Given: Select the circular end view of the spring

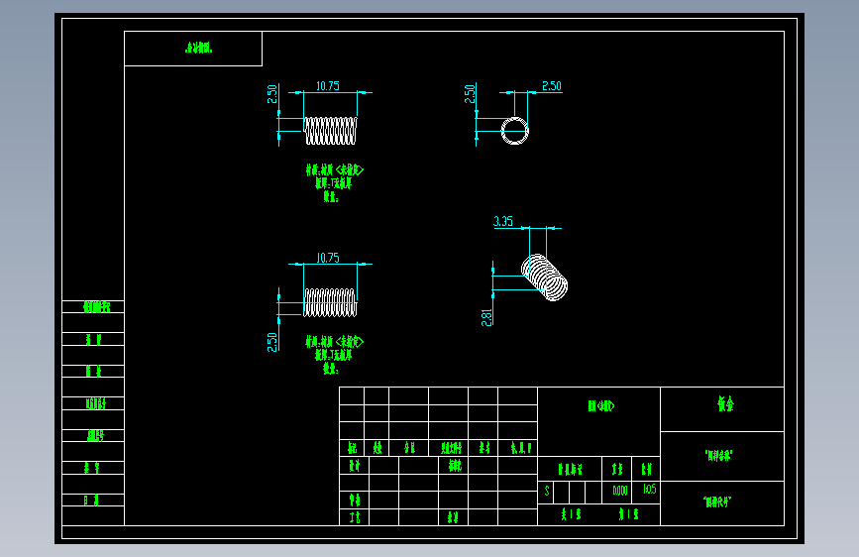Looking at the screenshot, I should click(x=515, y=131).
